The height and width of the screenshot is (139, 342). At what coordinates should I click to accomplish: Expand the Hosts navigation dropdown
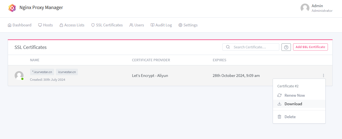click(46, 25)
